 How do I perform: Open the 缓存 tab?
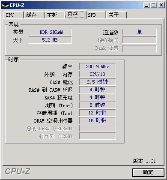click(34, 15)
